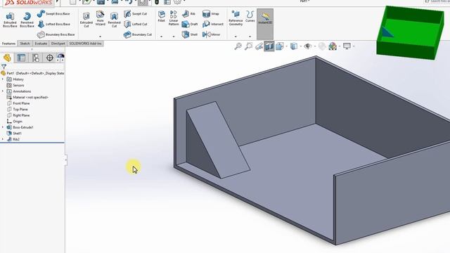This screenshot has width=450, height=253.
Task: Pick the Boundary Boss/Base tool
Action: click(x=56, y=34)
